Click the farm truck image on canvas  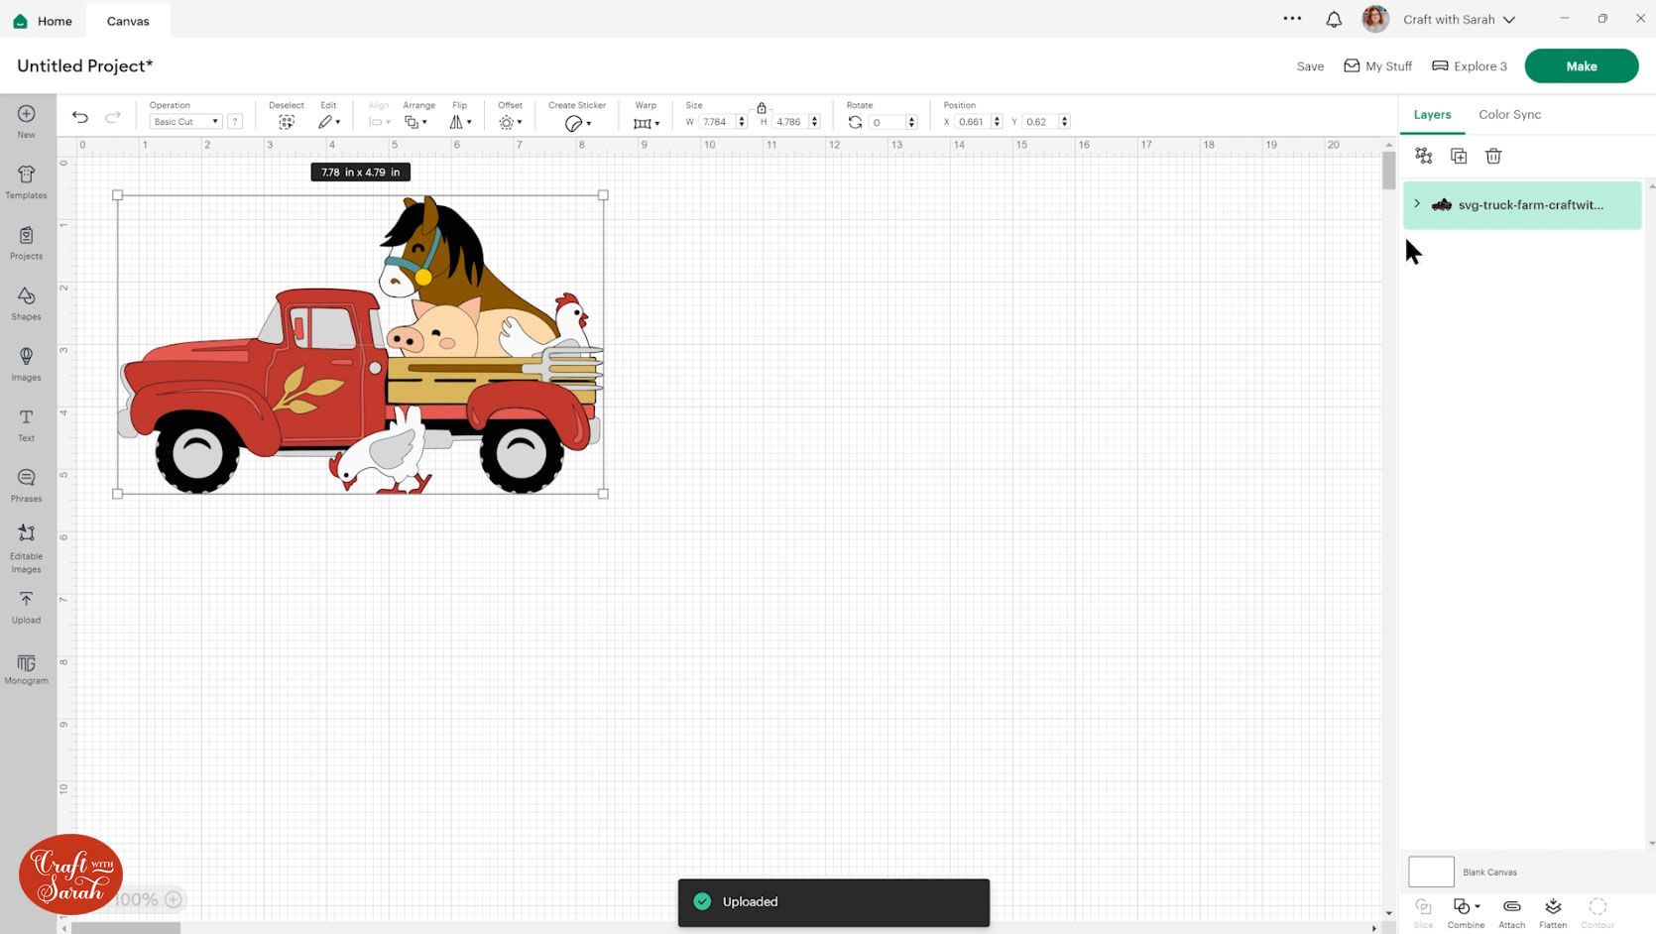(360, 344)
